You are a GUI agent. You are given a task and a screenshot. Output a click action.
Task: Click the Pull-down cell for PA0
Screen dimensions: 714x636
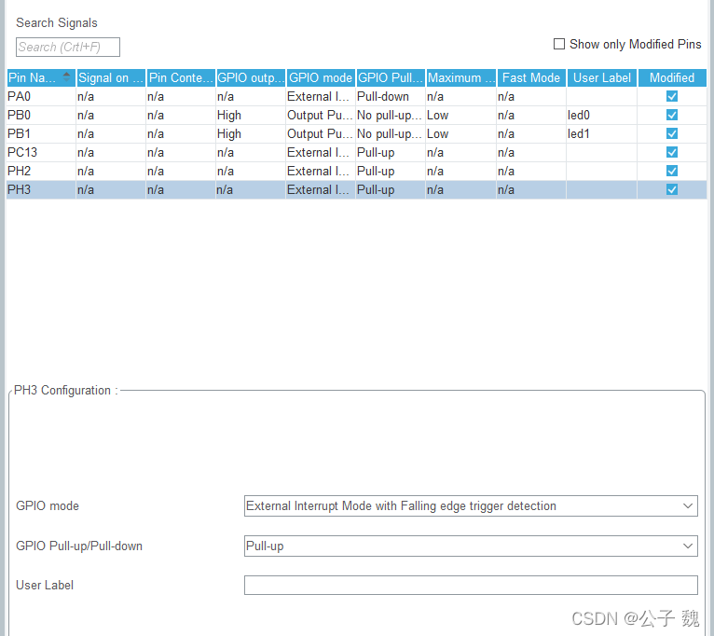391,97
